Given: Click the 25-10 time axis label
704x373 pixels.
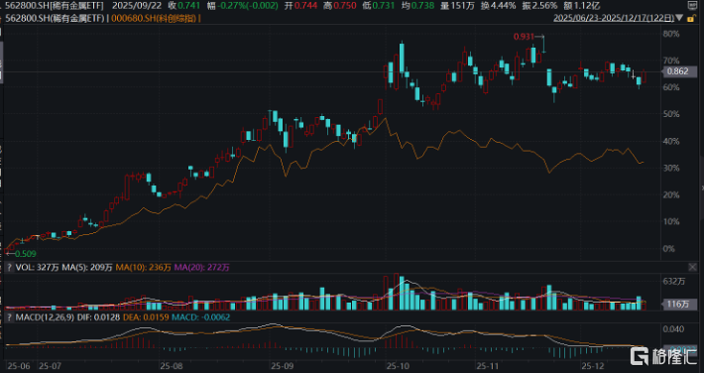Looking at the screenshot, I should click(x=399, y=366).
